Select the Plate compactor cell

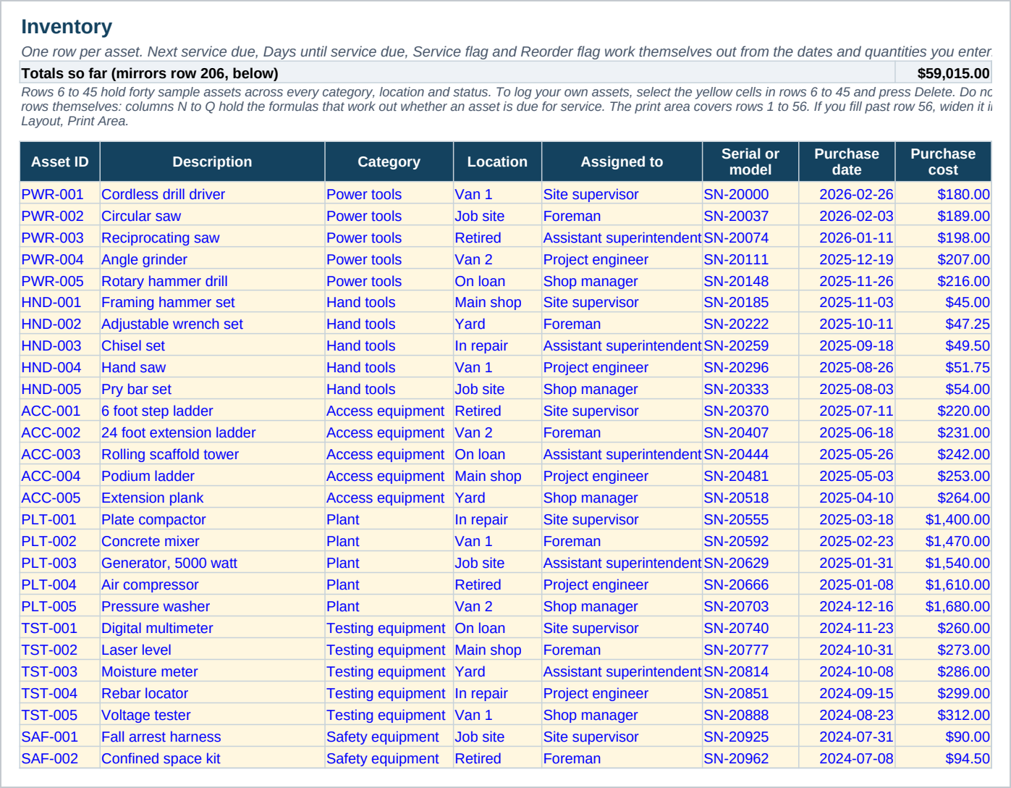[212, 519]
